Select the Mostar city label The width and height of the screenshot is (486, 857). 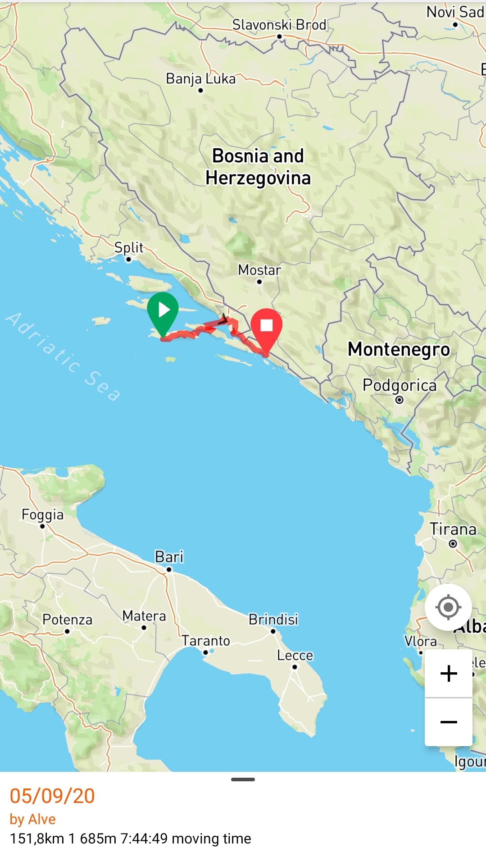[259, 270]
